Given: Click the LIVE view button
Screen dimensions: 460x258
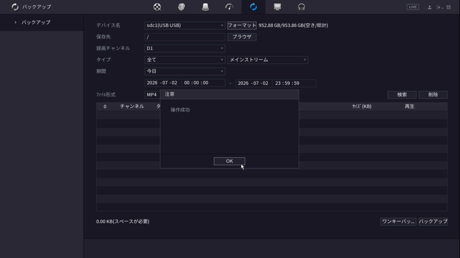Looking at the screenshot, I should [x=412, y=7].
